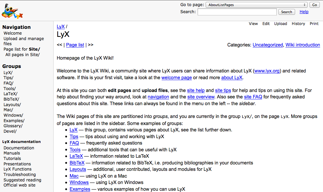Open Presentations in sidebar

(17, 164)
